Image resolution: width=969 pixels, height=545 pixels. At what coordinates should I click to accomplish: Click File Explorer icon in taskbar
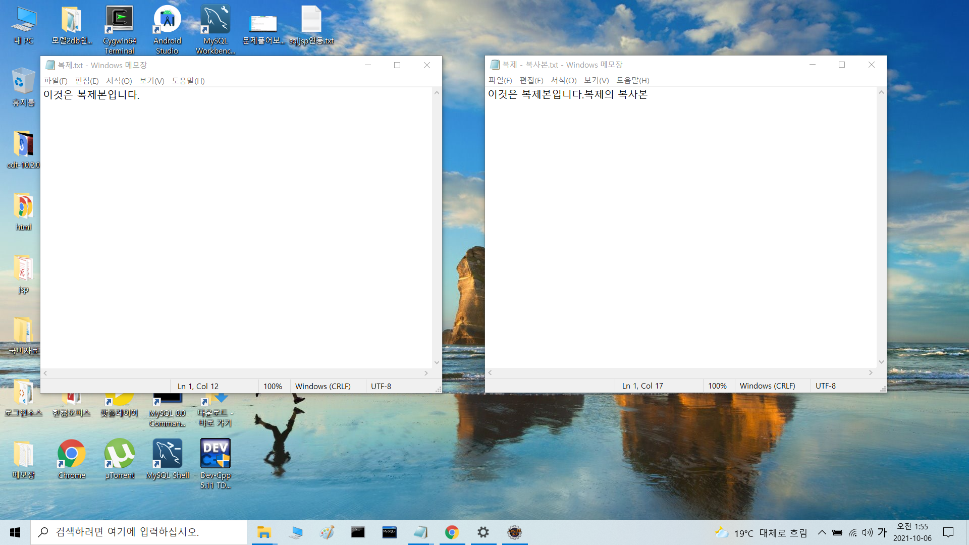click(x=264, y=532)
